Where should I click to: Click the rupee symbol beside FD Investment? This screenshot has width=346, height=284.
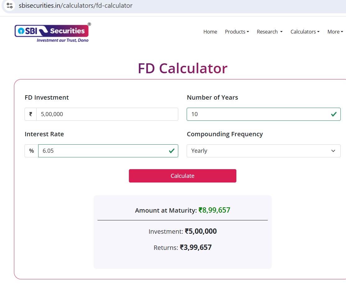pyautogui.click(x=31, y=114)
